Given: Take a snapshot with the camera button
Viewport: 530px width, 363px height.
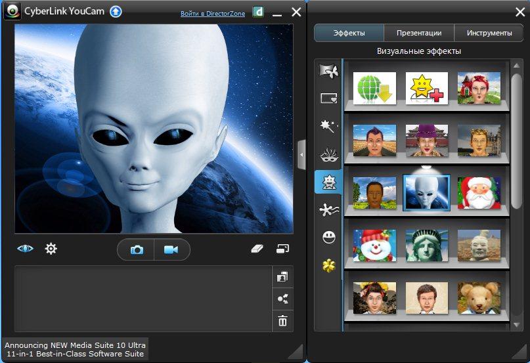Looking at the screenshot, I should (137, 249).
